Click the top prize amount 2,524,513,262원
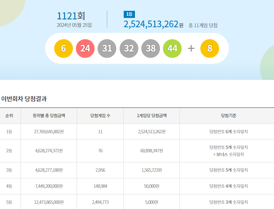The width and height of the screenshot is (274, 209). [153, 24]
